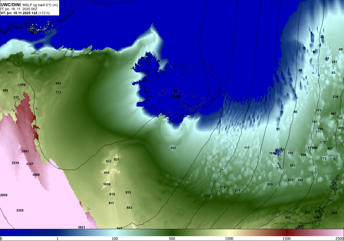This screenshot has width=344, height=241.
Task: Click the value '2027' on the map
Action: (x=30, y=164)
